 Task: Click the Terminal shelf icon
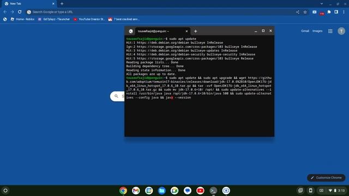pos(213,191)
